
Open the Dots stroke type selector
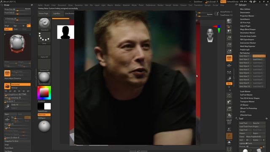tap(44, 38)
